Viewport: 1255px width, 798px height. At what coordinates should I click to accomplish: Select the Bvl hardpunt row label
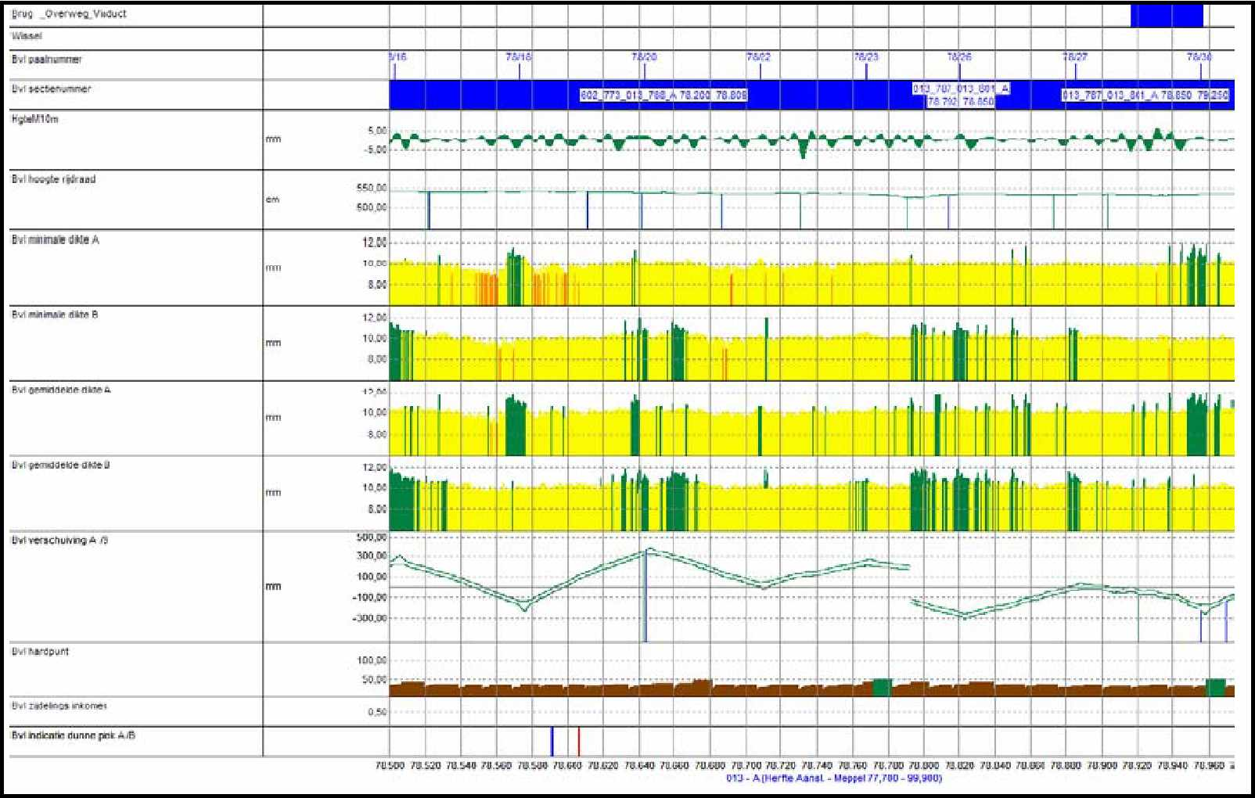(40, 652)
